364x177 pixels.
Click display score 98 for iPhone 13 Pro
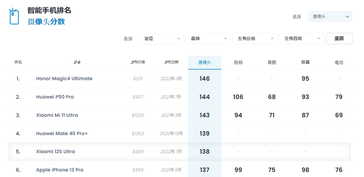(x=305, y=170)
